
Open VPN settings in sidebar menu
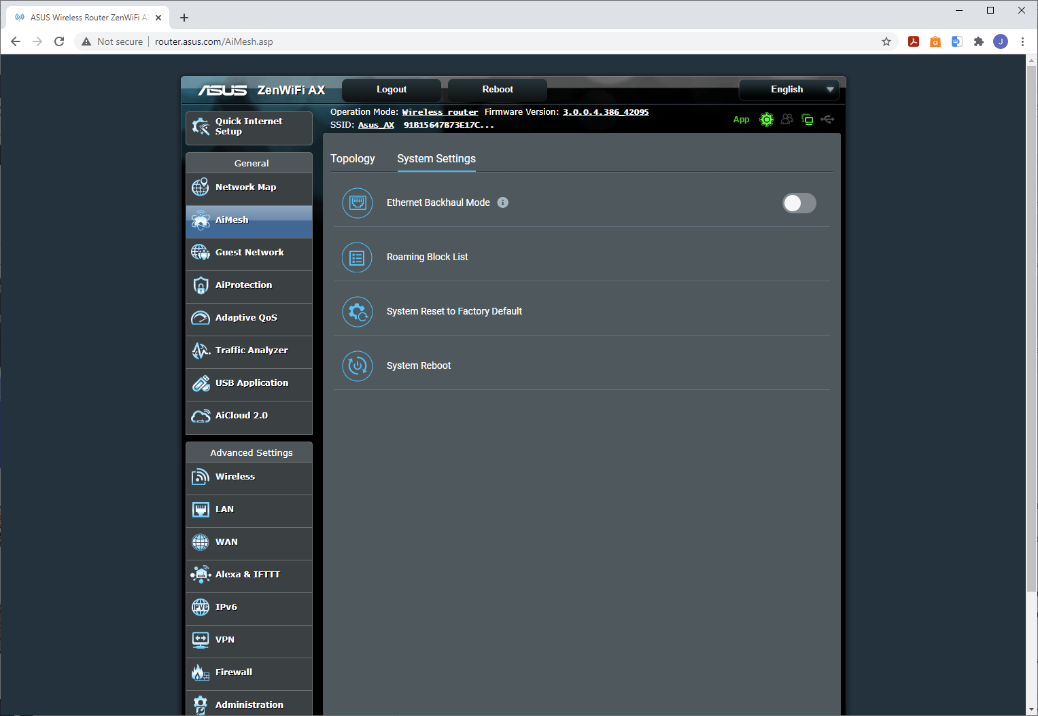(x=249, y=640)
